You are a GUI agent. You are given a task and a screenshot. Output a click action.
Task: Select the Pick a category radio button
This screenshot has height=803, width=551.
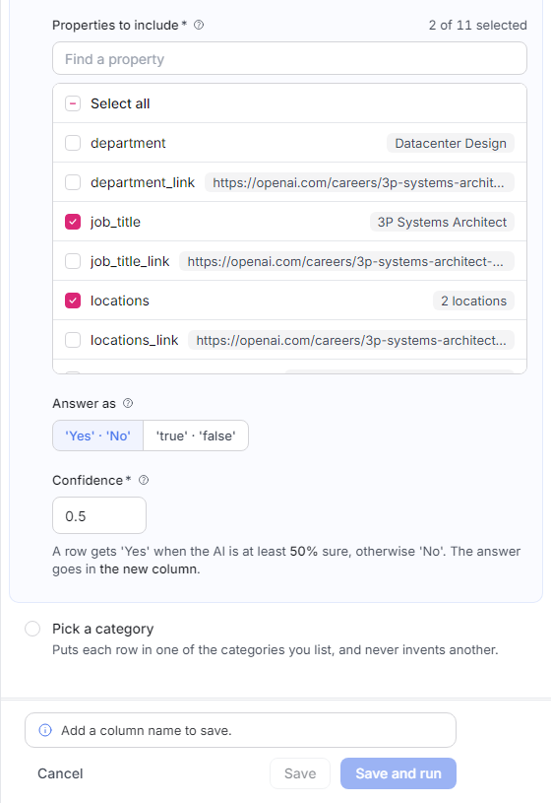click(x=32, y=629)
